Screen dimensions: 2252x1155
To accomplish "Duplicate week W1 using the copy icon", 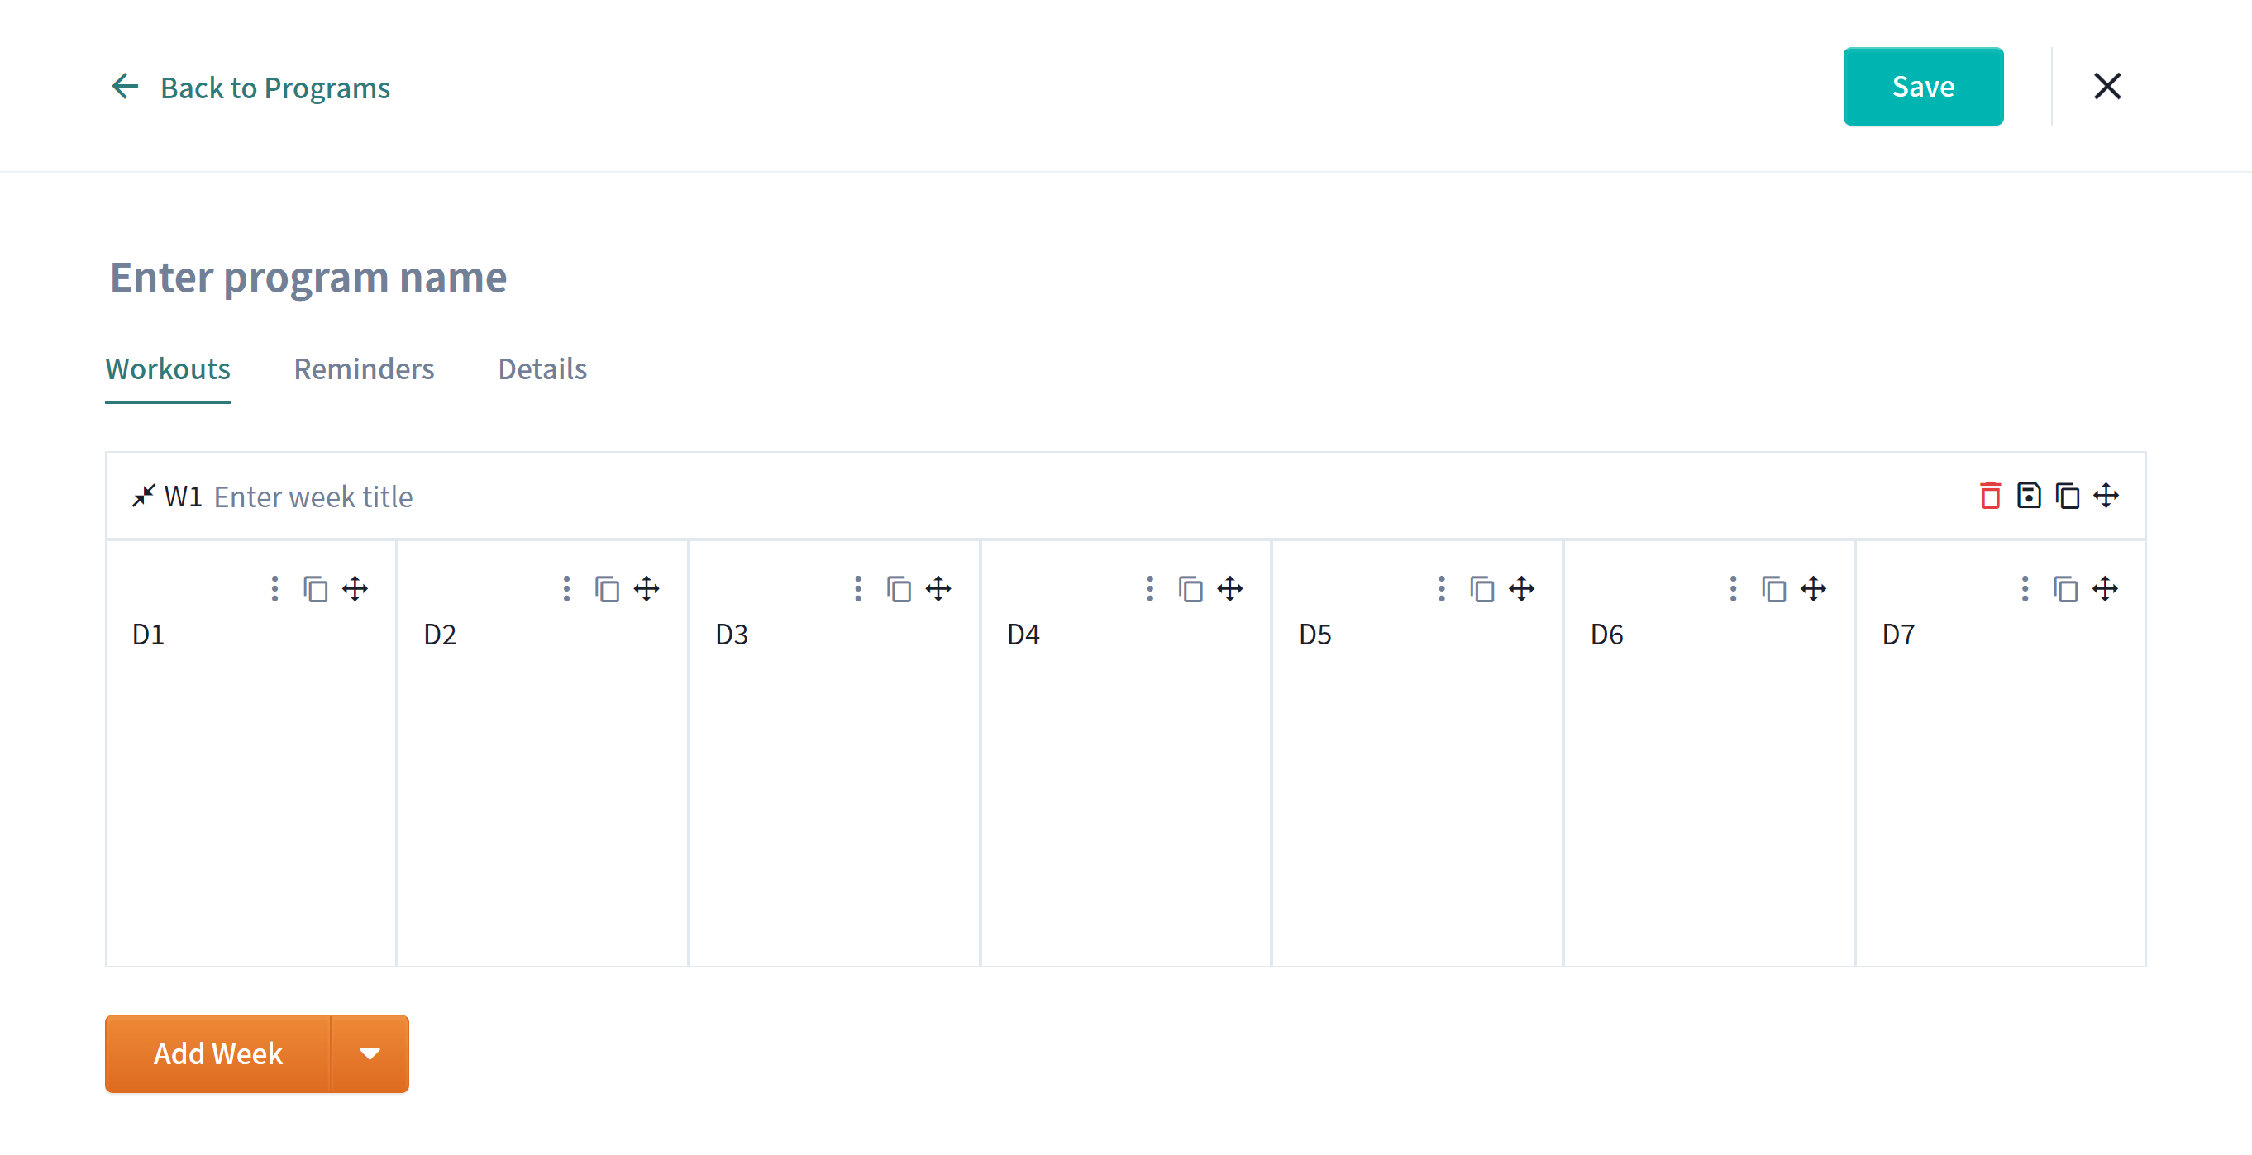I will tap(2067, 496).
